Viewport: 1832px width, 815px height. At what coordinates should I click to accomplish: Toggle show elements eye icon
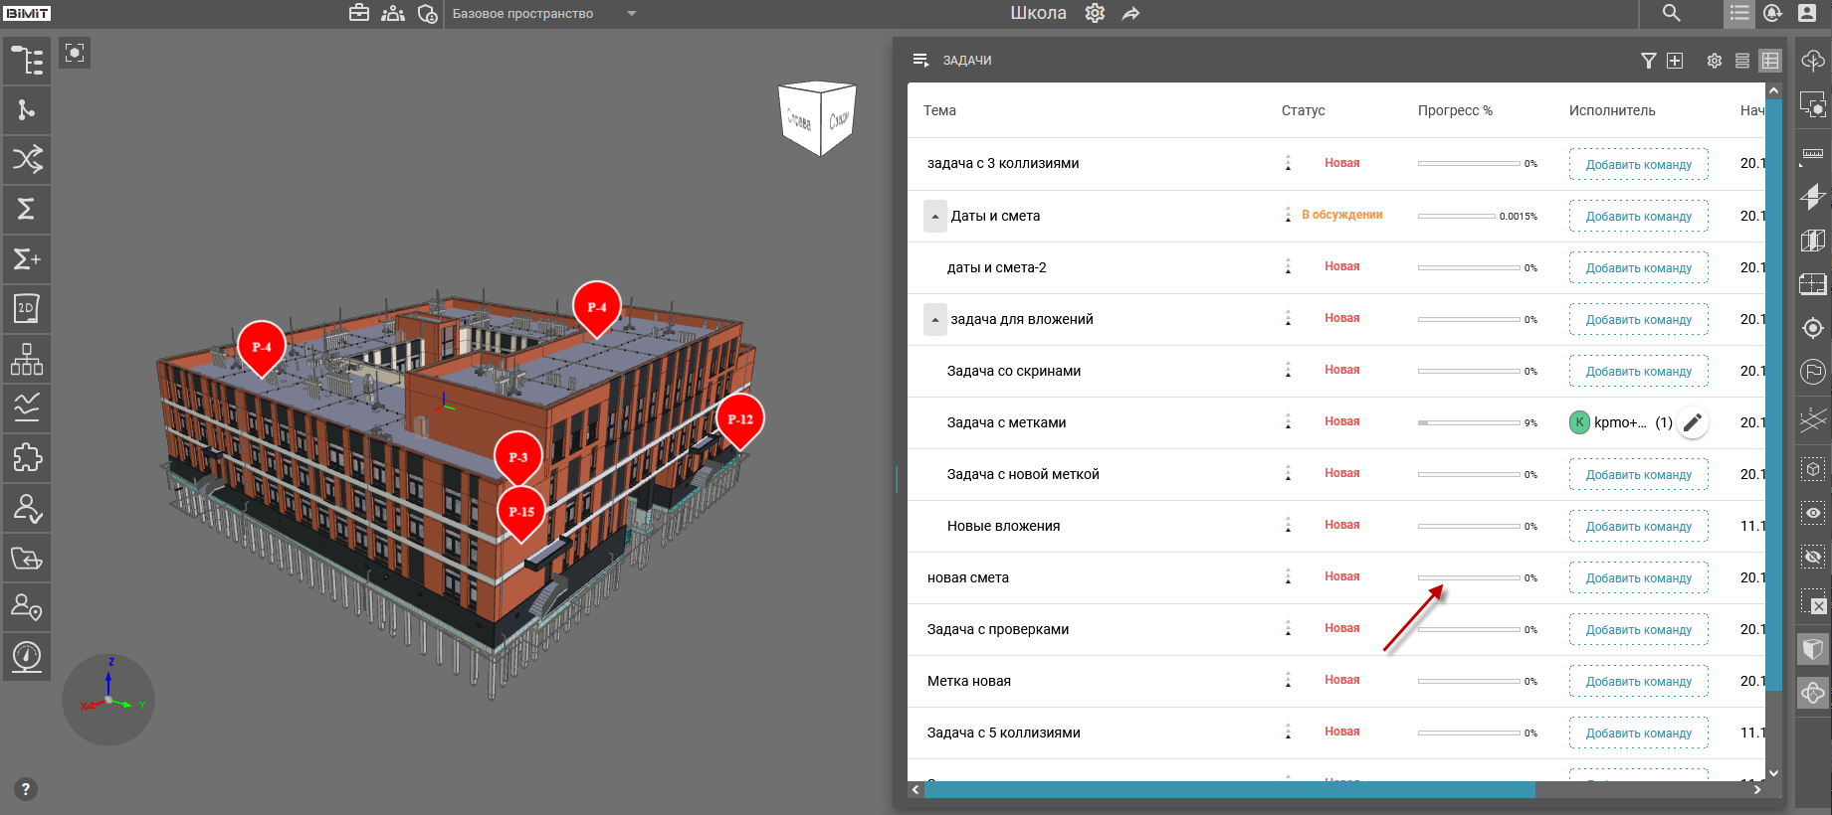(x=1813, y=513)
